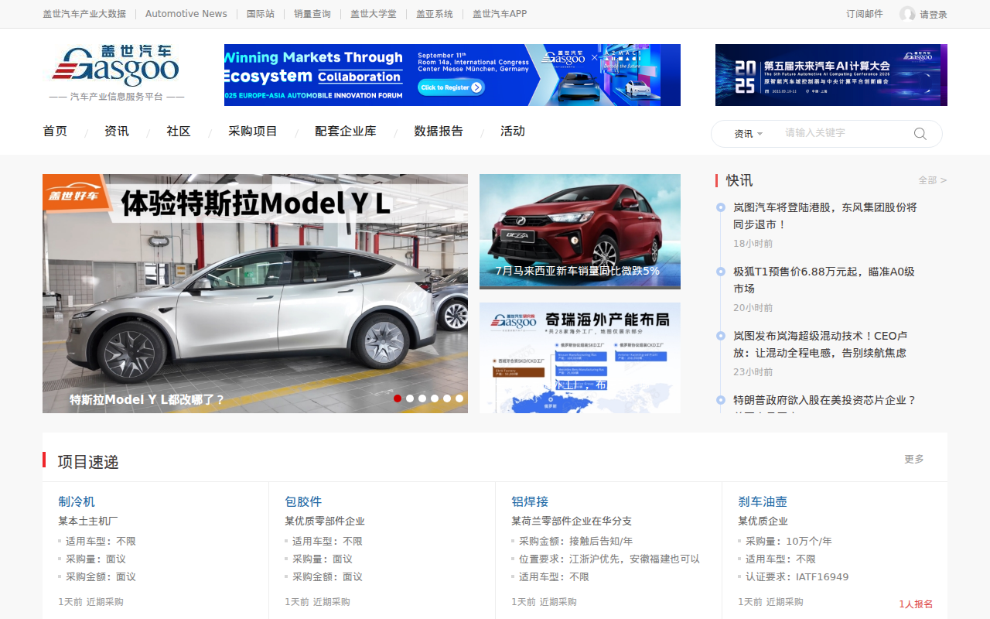This screenshot has height=619, width=990.
Task: Click 特斯拉Model Y L都改哪了 caption
Action: 147,400
